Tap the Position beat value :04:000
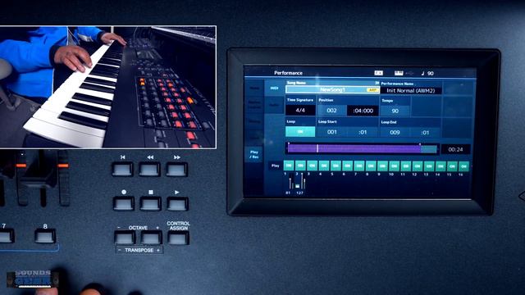Screen dimensions: 525x295 (363, 111)
